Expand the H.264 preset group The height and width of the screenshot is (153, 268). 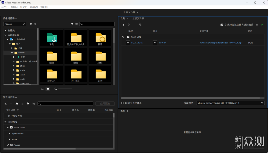point(9,139)
